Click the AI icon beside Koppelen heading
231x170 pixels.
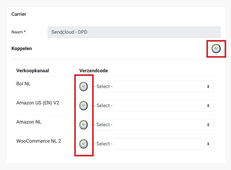tap(216, 48)
